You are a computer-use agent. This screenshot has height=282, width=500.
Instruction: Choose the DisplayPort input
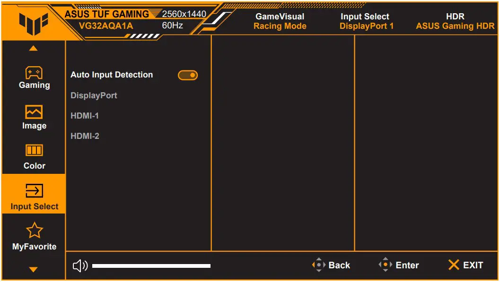tap(94, 95)
